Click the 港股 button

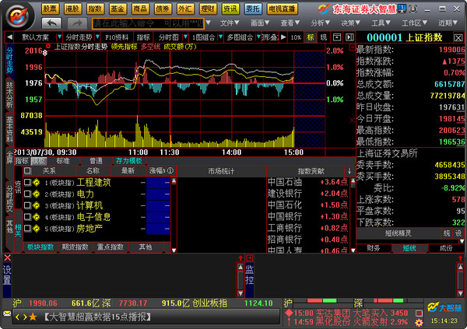tap(72, 9)
